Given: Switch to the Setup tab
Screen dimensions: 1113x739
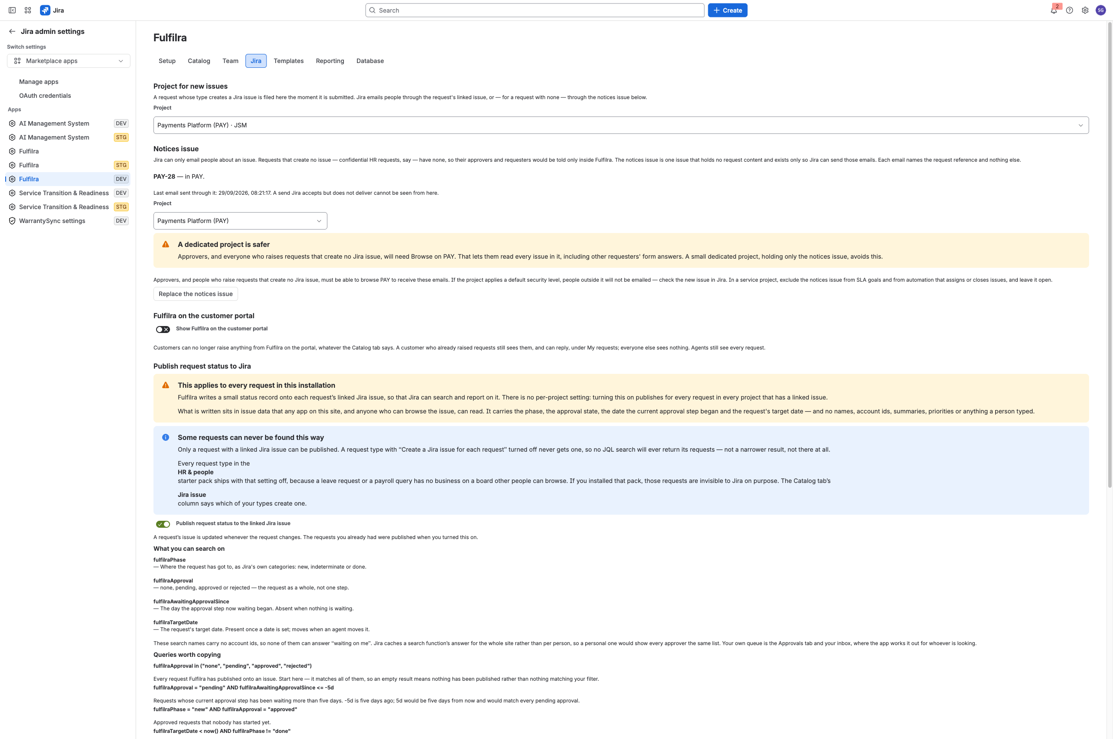Looking at the screenshot, I should [167, 61].
